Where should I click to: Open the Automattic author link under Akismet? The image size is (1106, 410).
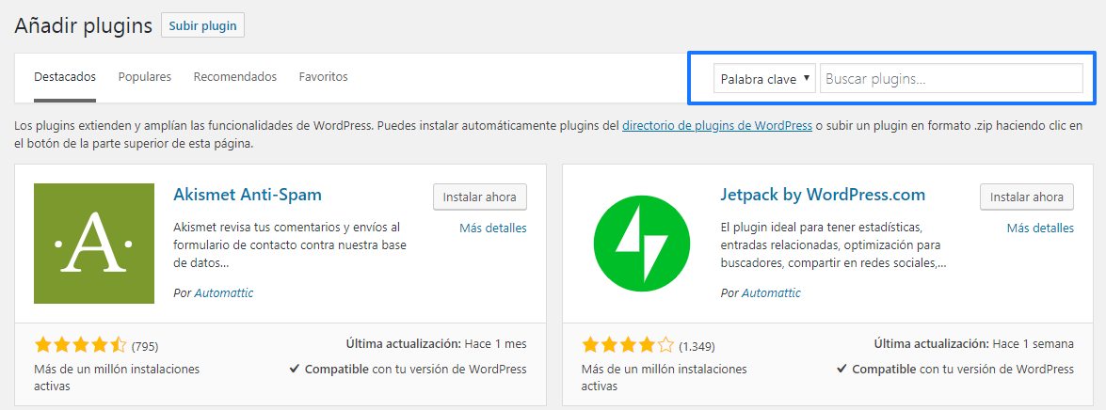coord(224,293)
